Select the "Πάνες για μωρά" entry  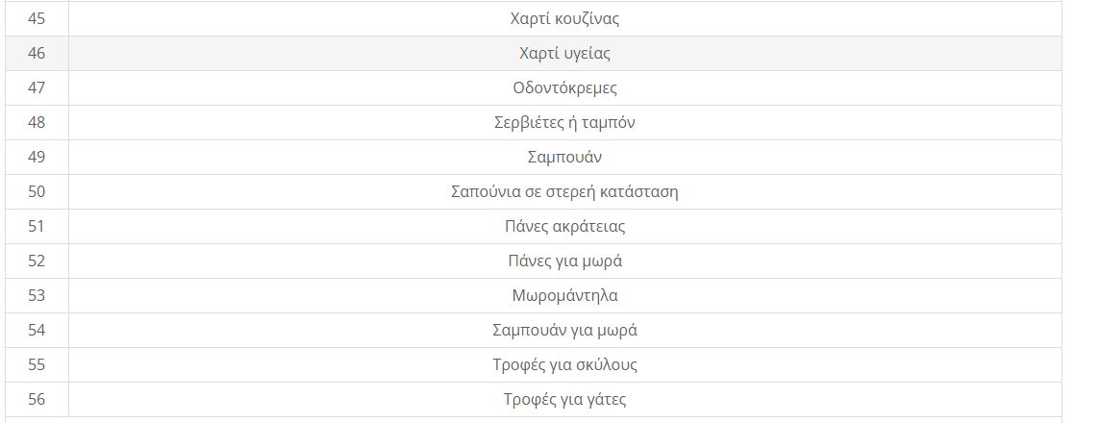564,261
